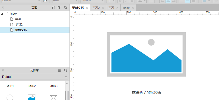Open the font color dropdown arrow

pyautogui.click(x=145, y=1)
